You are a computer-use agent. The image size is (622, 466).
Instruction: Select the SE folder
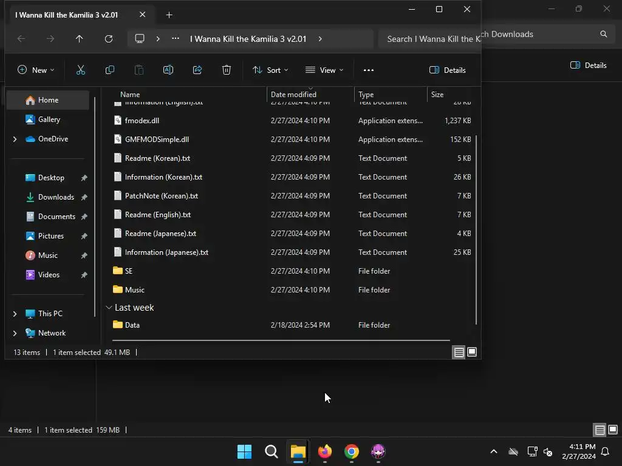click(x=292, y=271)
